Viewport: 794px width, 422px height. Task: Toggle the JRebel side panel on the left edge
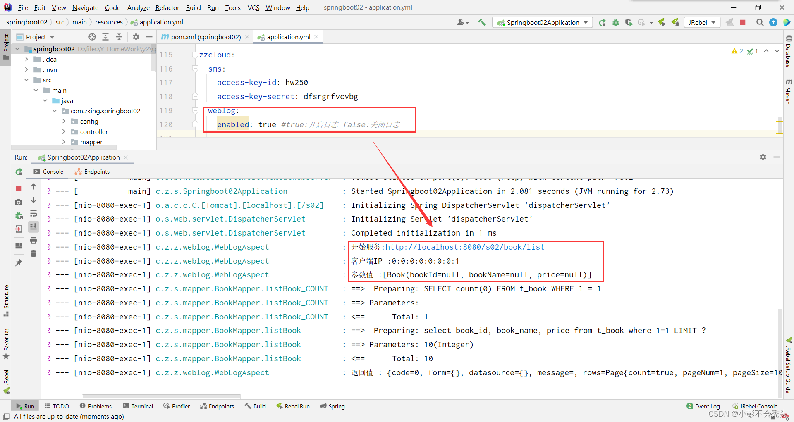[6, 382]
